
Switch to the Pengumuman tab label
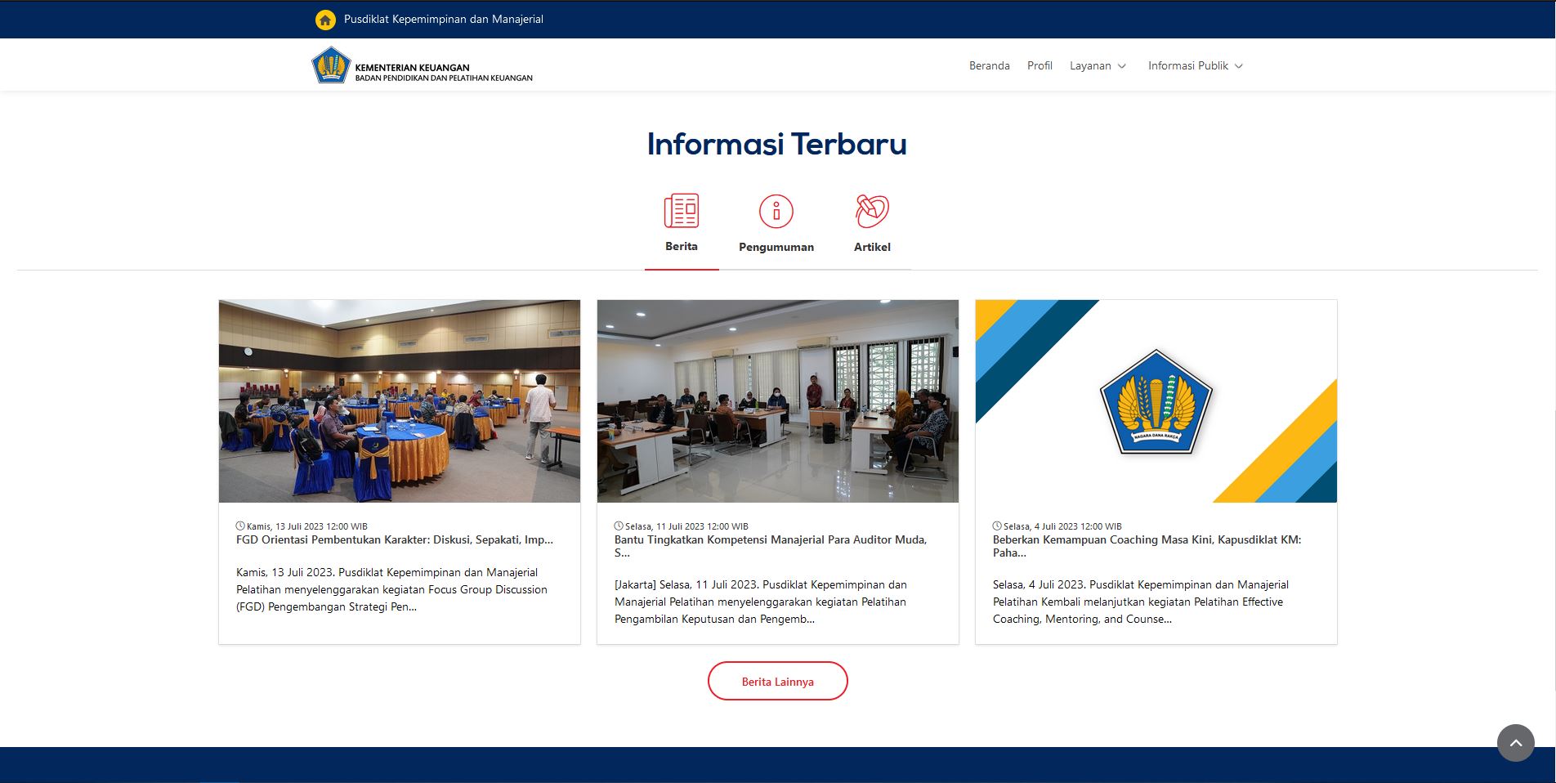(x=776, y=247)
